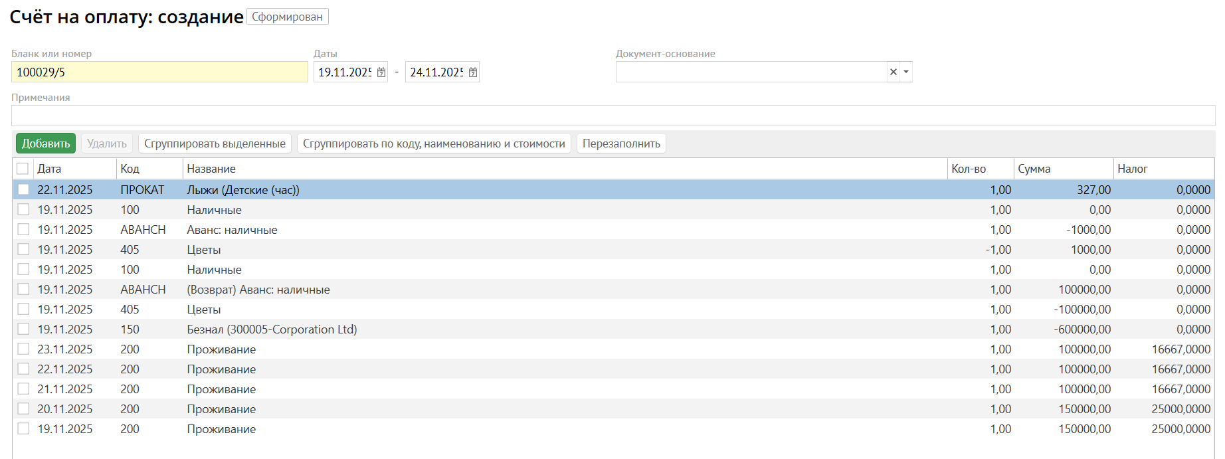The image size is (1225, 459).
Task: Check the (Возврат) Аванс: наличные row checkbox
Action: point(23,289)
